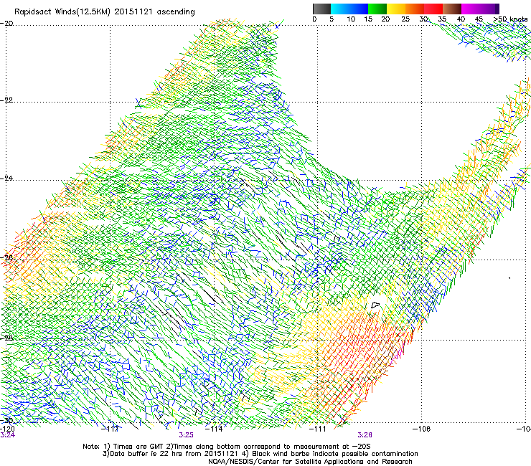The width and height of the screenshot is (531, 466).
Task: Click the -114 longitude axis label
Action: tap(214, 429)
